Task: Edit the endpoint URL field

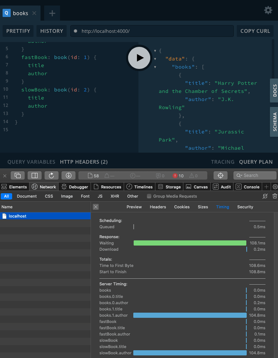Action: (152, 31)
